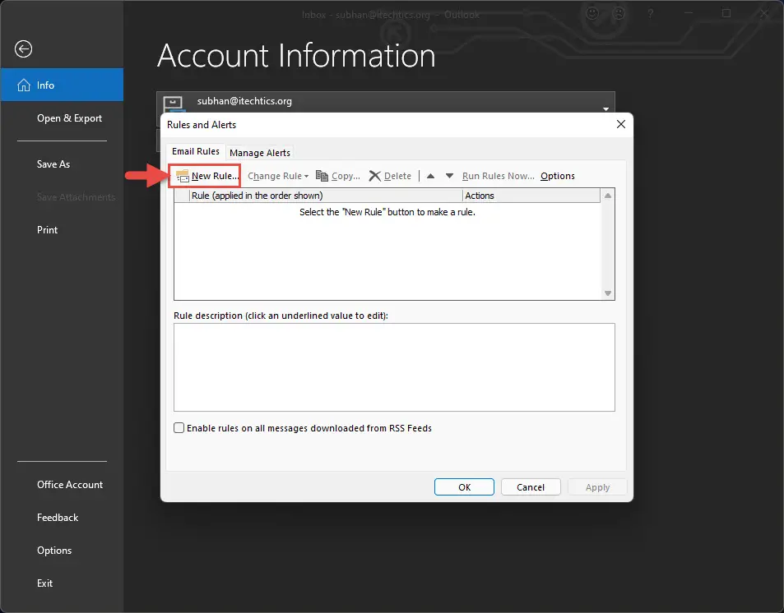This screenshot has width=784, height=613.
Task: Switch to the Manage Alerts tab
Action: click(x=259, y=152)
